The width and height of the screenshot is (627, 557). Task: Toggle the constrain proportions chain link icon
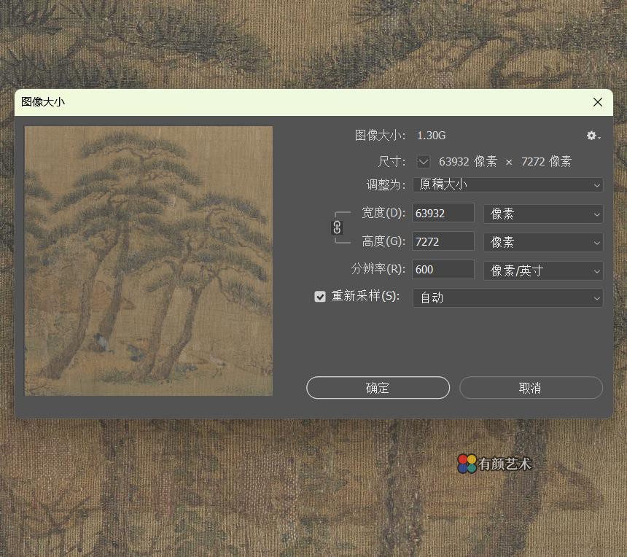click(337, 227)
